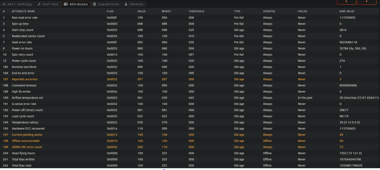Select the G-sense error rate attribute name
380x170 pixels.
(x=24, y=104)
